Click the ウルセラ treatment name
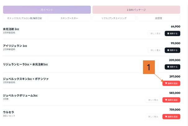This screenshot has height=126, width=188. (9, 112)
